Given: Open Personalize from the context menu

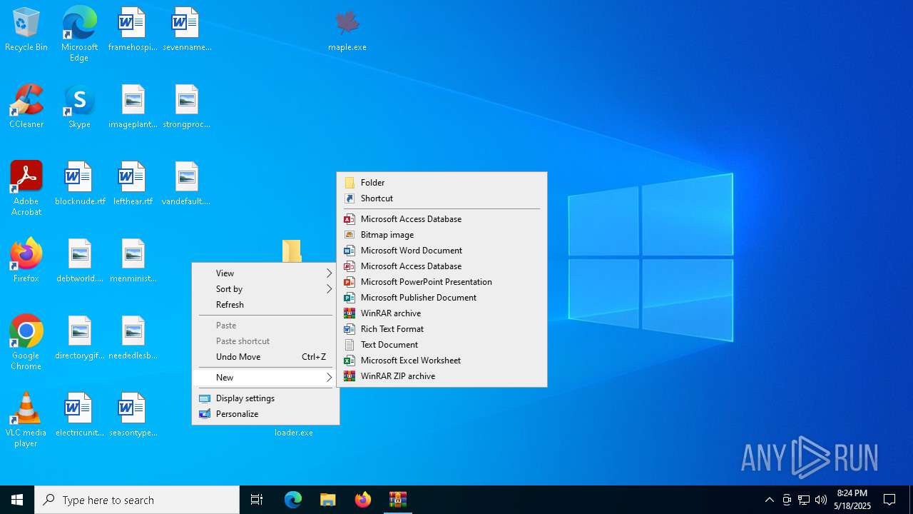Looking at the screenshot, I should click(x=265, y=414).
